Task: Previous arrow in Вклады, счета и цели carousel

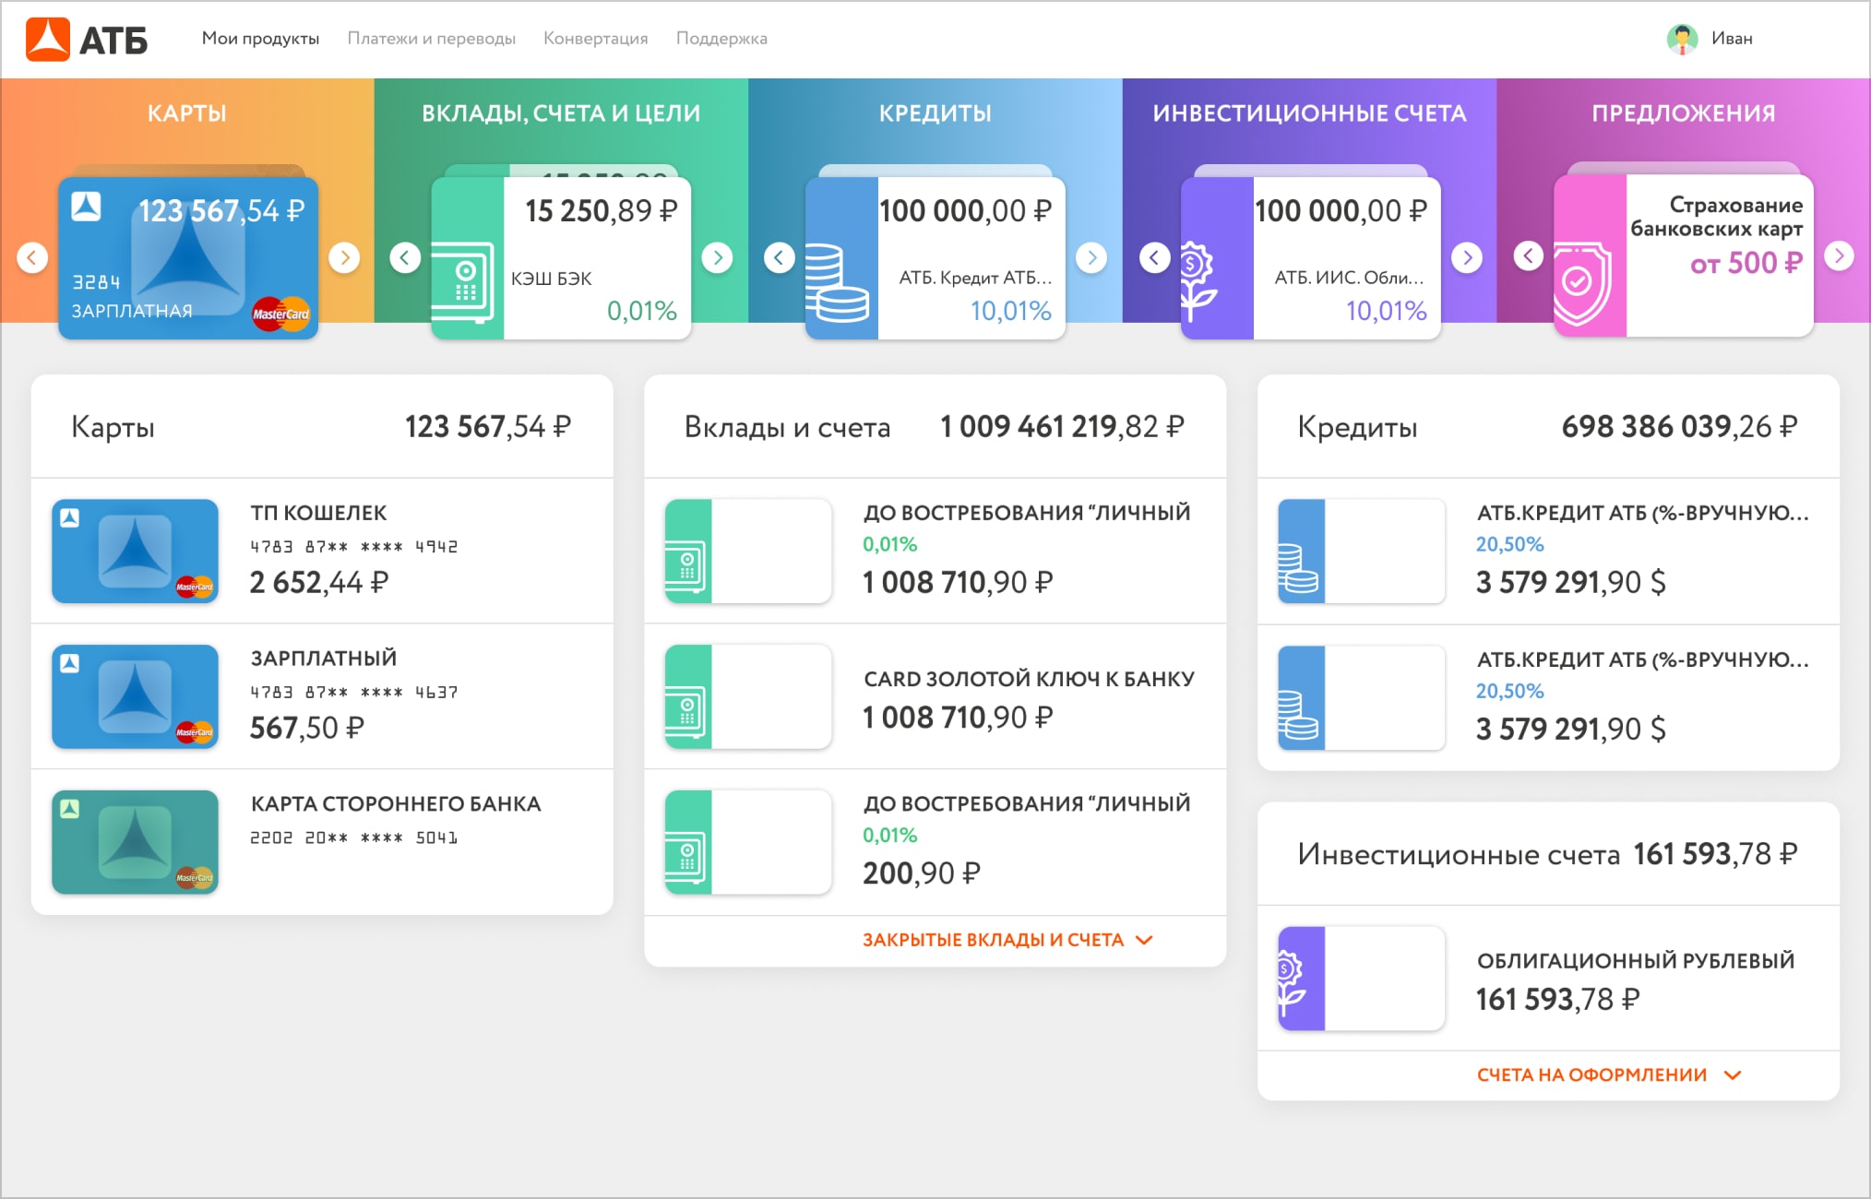Action: click(405, 257)
